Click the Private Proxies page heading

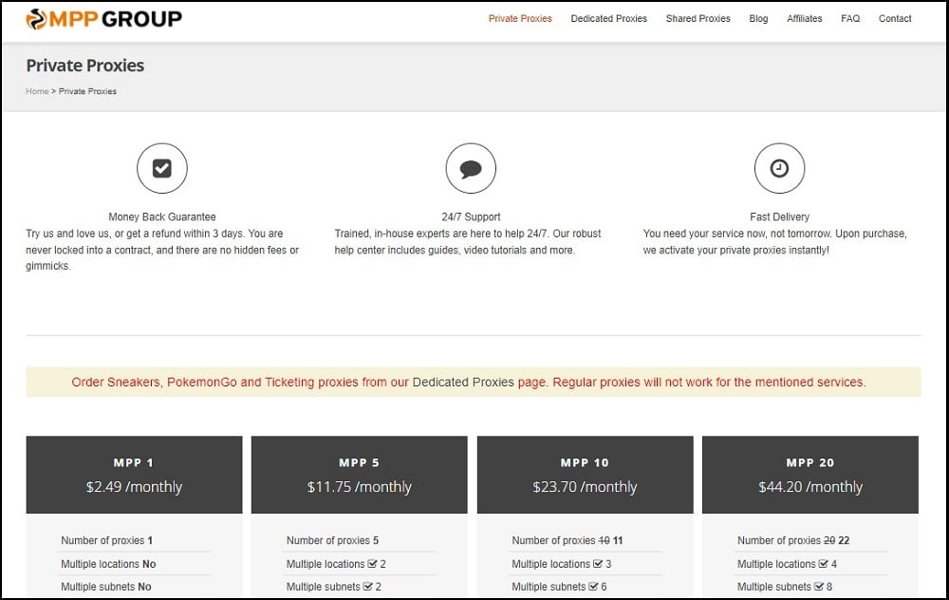84,66
